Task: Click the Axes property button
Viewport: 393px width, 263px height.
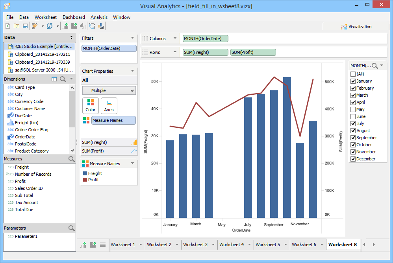Action: (x=109, y=106)
